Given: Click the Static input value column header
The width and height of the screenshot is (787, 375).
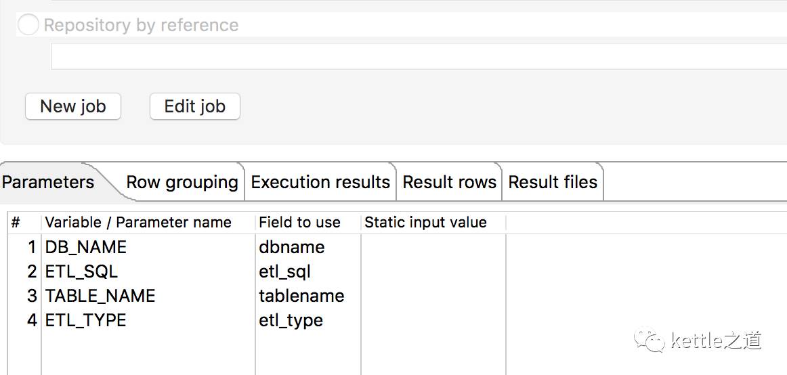Looking at the screenshot, I should (x=425, y=223).
